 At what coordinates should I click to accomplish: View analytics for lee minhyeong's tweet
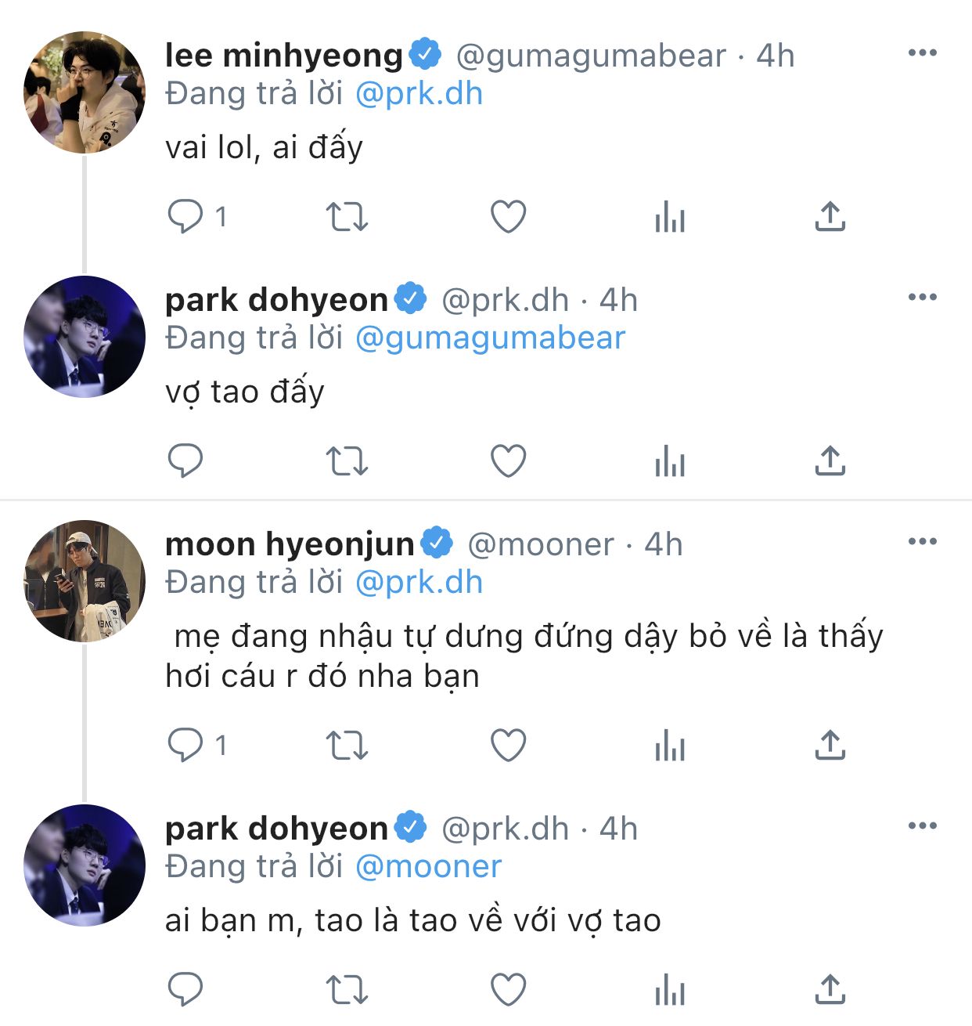point(670,217)
